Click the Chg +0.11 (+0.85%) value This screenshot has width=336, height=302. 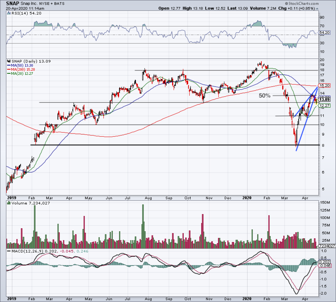coord(297,8)
